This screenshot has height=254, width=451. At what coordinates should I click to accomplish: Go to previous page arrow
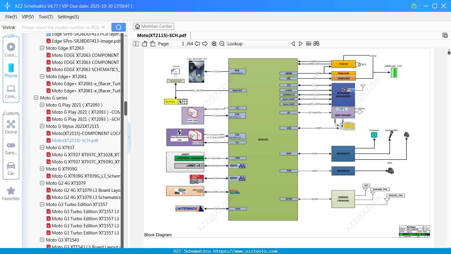click(x=197, y=44)
